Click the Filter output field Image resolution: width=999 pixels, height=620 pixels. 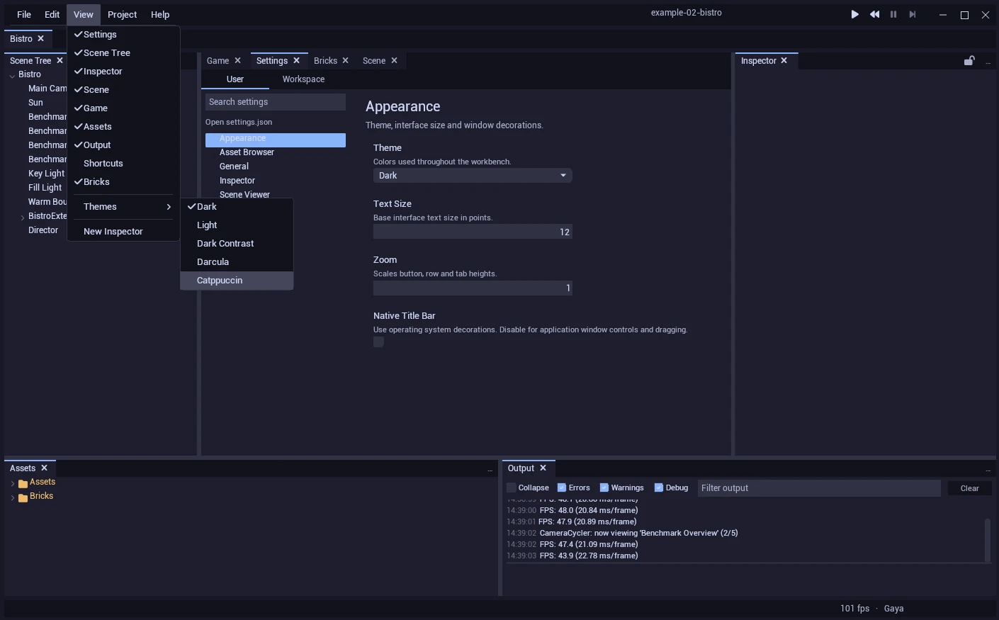tap(819, 488)
